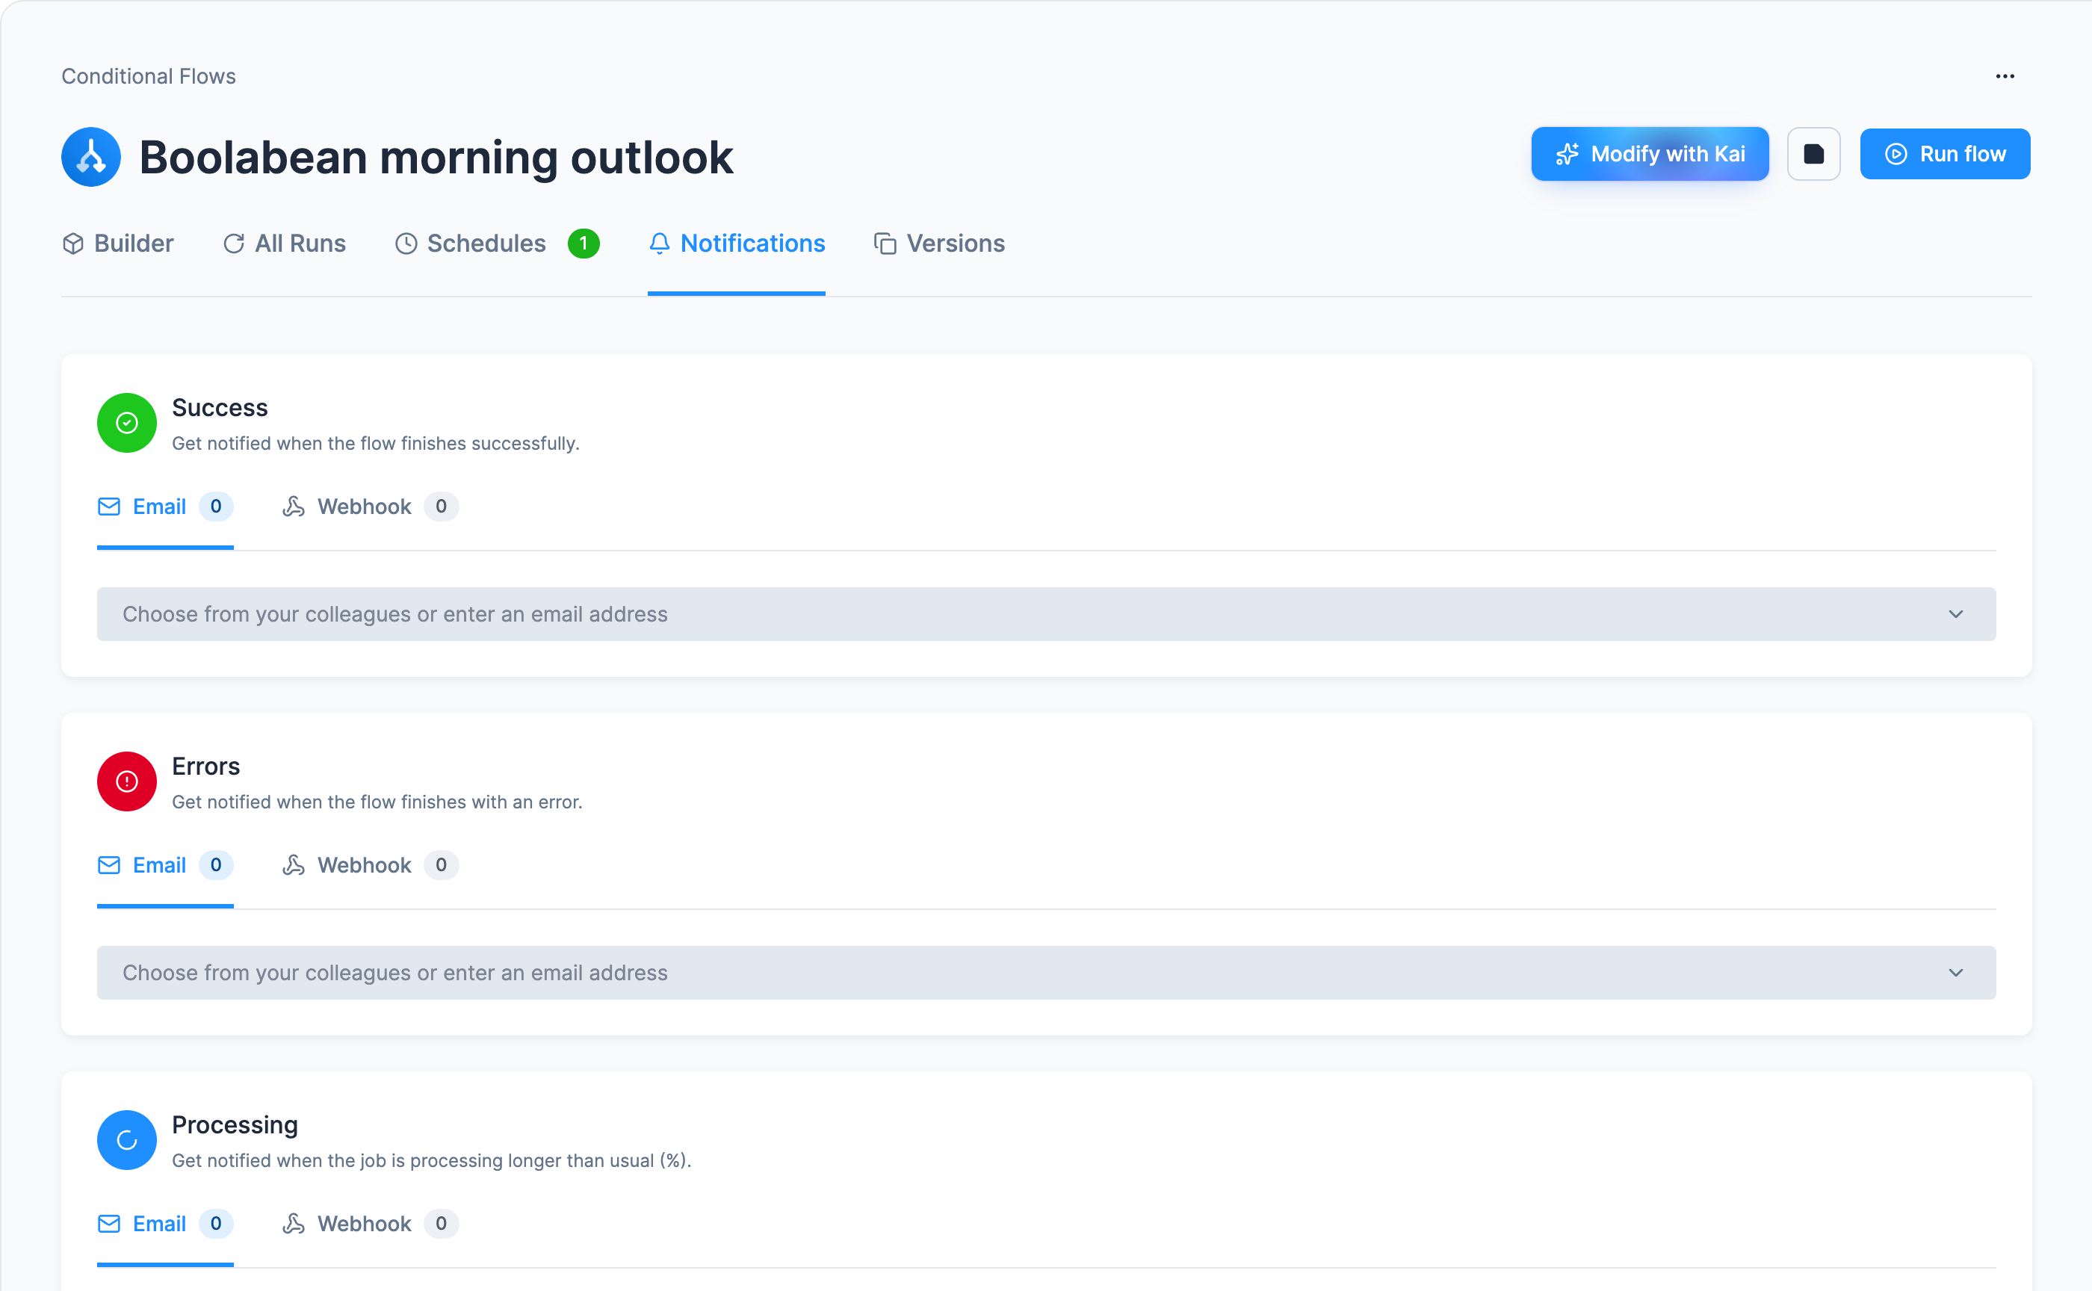Select Email tab under Processing
The width and height of the screenshot is (2092, 1291).
pos(166,1224)
